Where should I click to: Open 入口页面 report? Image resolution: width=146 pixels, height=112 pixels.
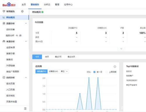point(11,90)
